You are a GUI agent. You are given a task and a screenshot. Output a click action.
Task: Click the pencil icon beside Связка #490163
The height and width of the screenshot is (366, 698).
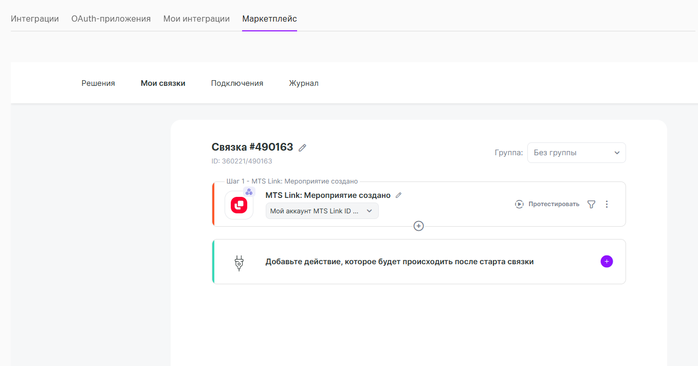point(303,148)
